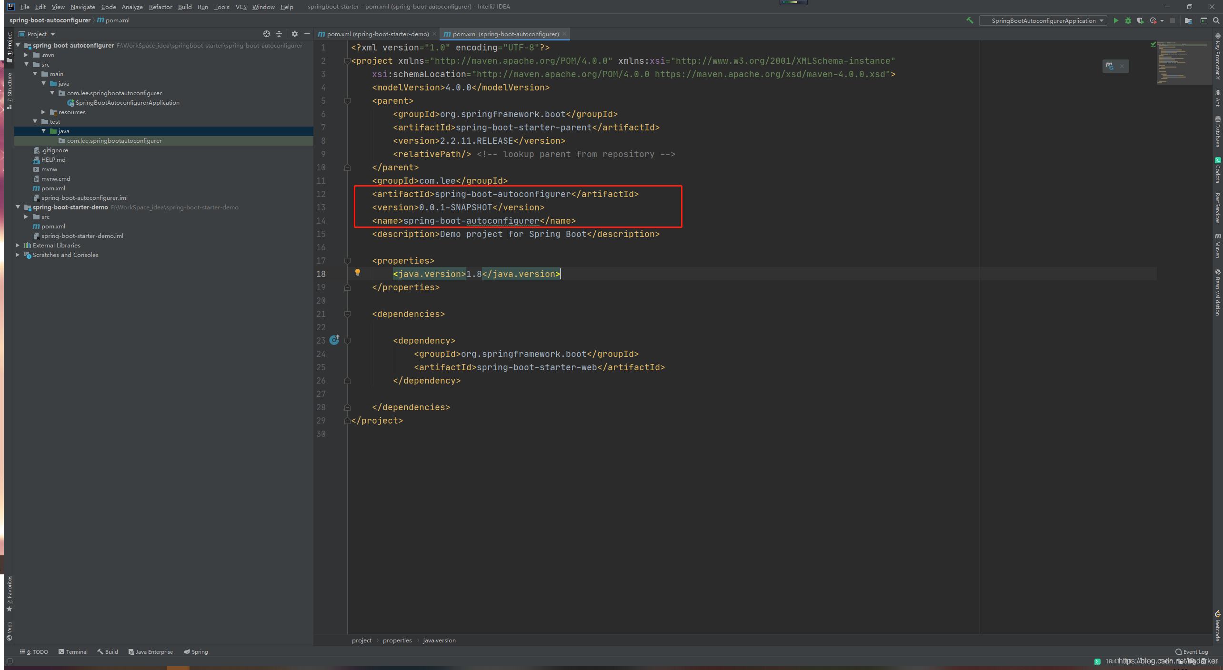Click the Profiler run icon with clock

coord(1153,20)
